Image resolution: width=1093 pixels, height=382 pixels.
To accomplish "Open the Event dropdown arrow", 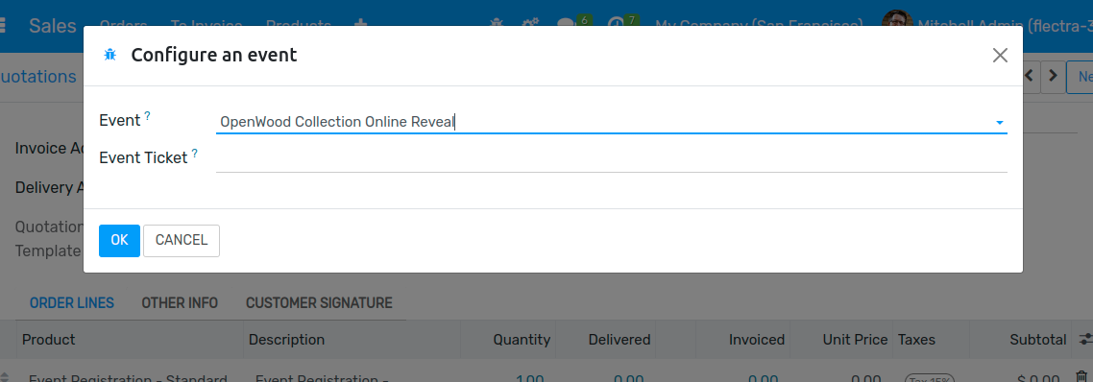I will 1000,123.
